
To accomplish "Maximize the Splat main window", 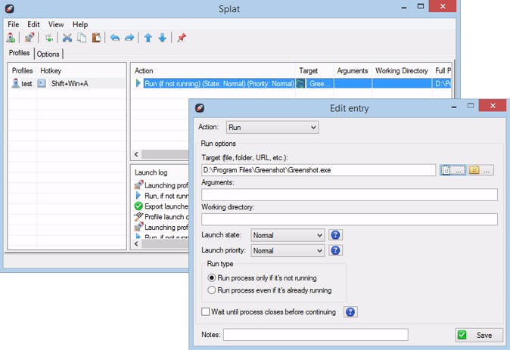I will point(421,7).
